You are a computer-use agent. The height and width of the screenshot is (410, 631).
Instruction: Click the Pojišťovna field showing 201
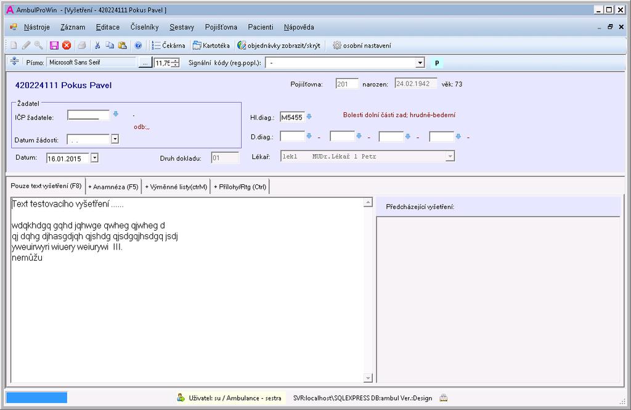(346, 84)
